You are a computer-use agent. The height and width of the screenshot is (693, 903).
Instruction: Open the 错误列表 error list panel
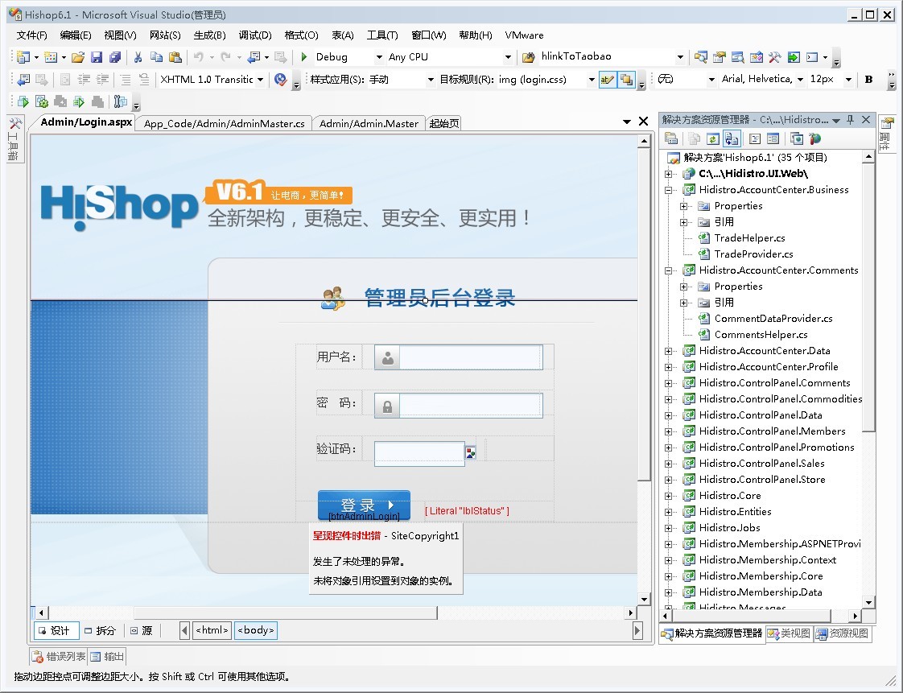(x=59, y=657)
